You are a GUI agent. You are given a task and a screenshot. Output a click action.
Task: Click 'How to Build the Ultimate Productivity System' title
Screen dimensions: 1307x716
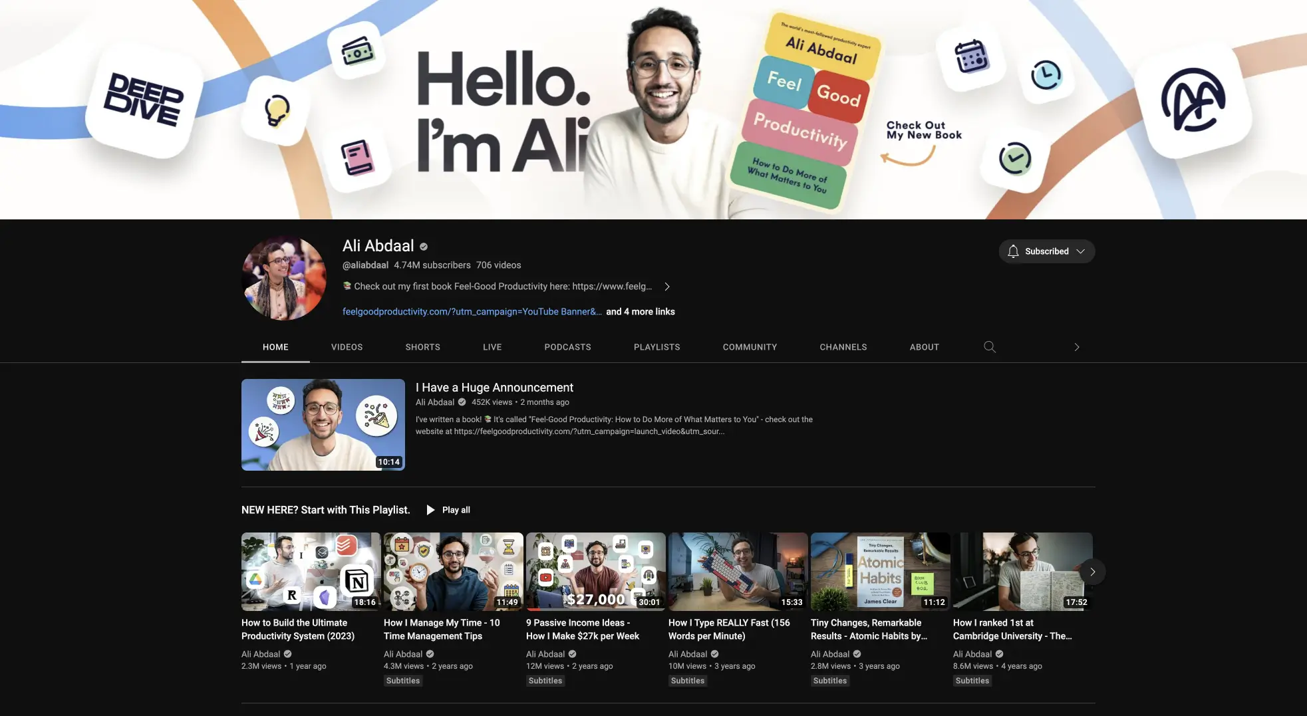coord(298,630)
